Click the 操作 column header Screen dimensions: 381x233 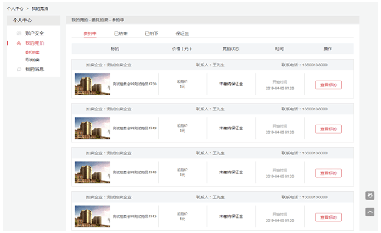[x=328, y=49]
